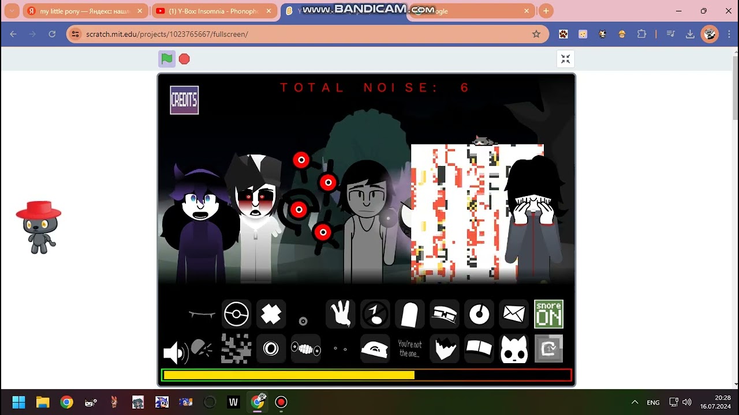Viewport: 739px width, 415px height.
Task: Open a new browser tab
Action: pyautogui.click(x=546, y=11)
